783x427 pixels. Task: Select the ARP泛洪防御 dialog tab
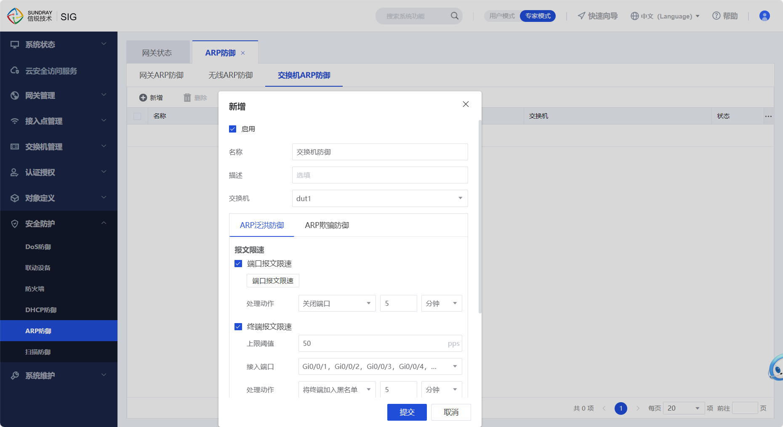[x=262, y=225]
